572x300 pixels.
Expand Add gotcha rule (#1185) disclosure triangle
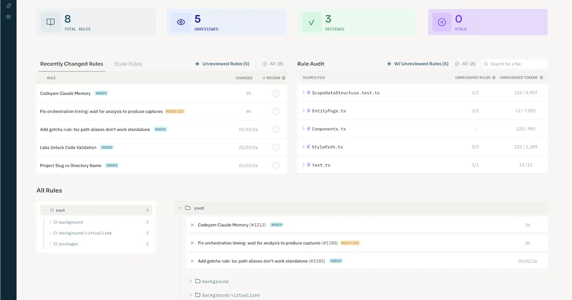click(193, 261)
